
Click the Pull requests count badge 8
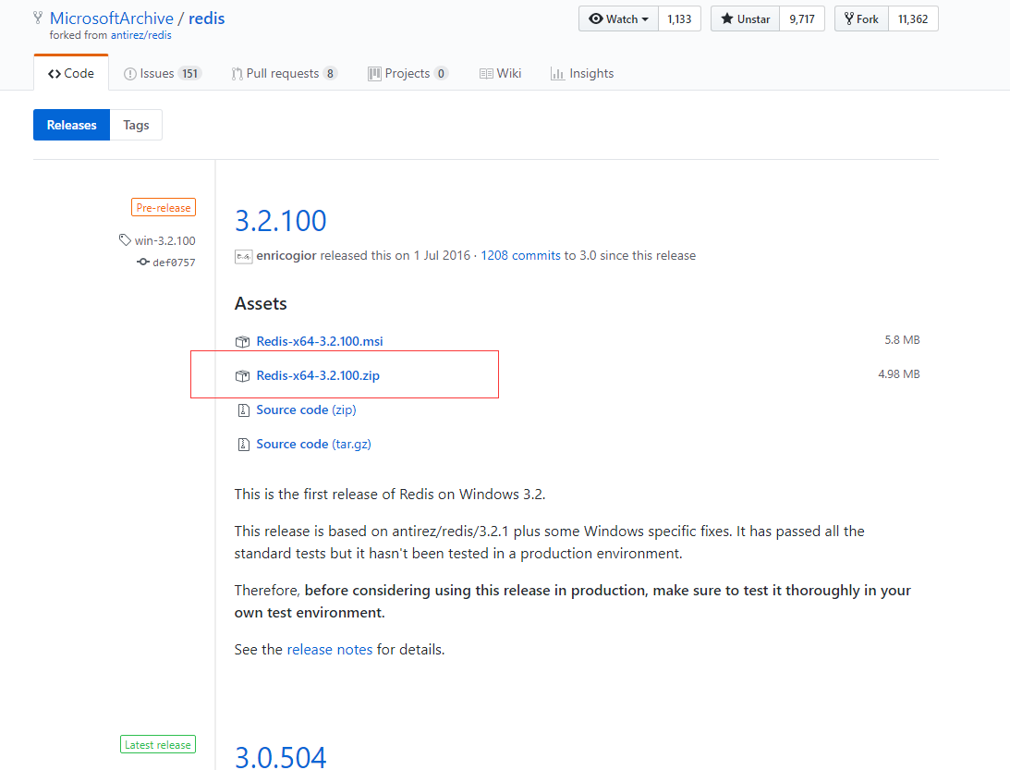[330, 73]
